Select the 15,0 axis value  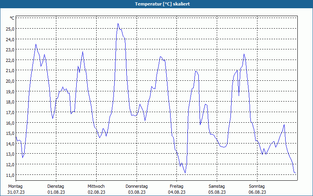tap(10, 133)
